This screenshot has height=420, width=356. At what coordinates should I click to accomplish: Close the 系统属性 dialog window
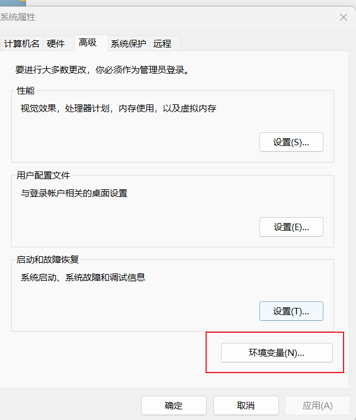(x=344, y=17)
